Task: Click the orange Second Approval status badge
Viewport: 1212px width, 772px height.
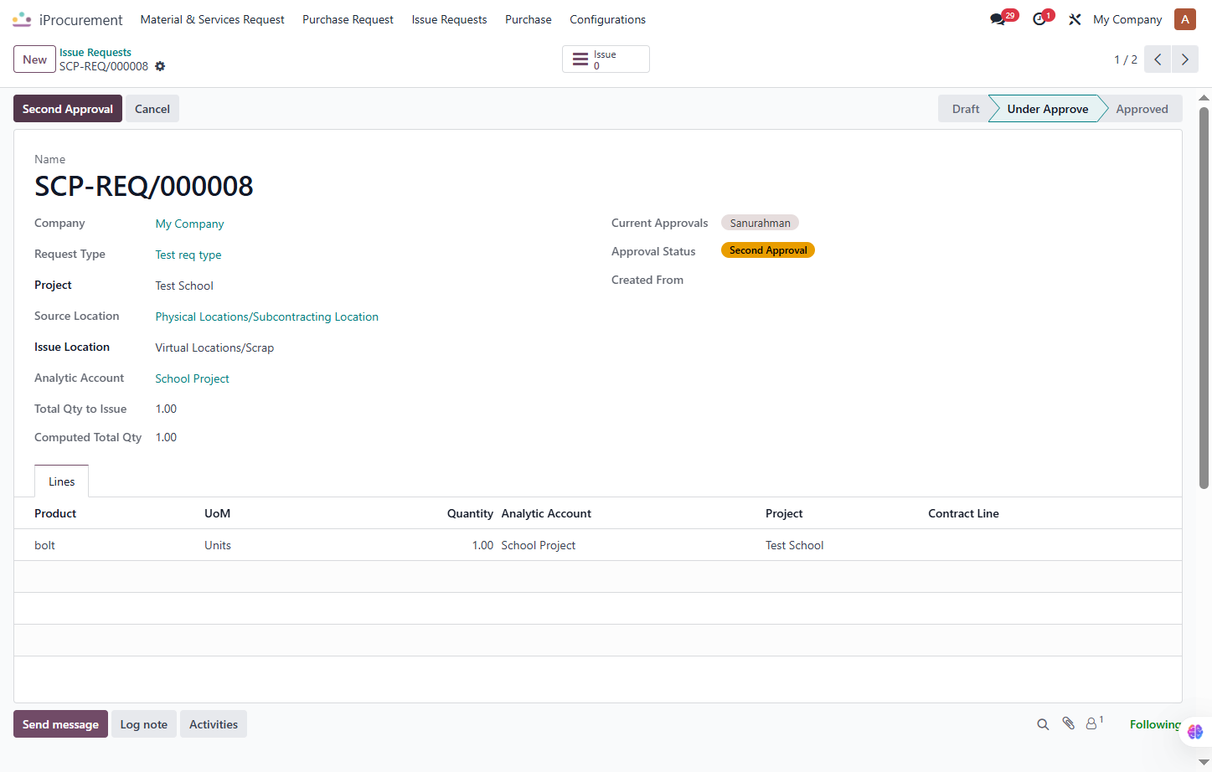Action: (x=768, y=250)
